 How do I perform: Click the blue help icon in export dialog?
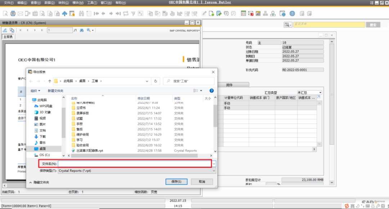pyautogui.click(x=212, y=91)
